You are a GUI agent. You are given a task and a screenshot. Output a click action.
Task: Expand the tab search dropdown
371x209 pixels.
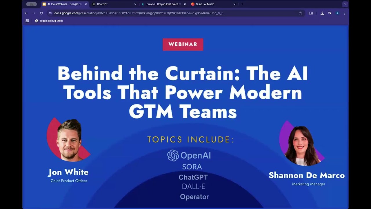tap(345, 4)
